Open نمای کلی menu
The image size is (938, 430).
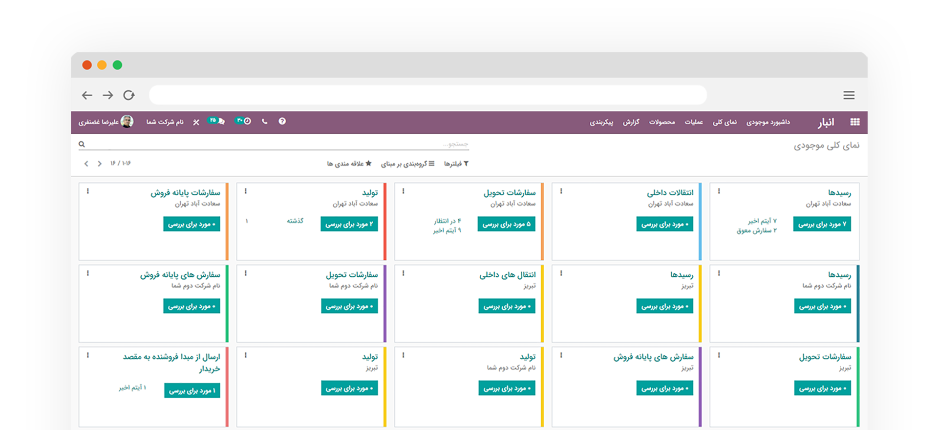point(725,122)
